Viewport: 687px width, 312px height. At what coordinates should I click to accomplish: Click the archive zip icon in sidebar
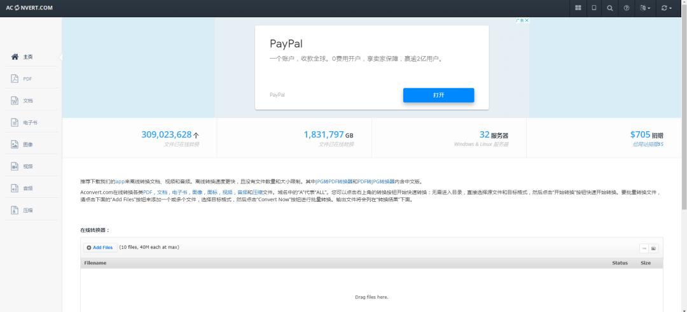coord(15,210)
